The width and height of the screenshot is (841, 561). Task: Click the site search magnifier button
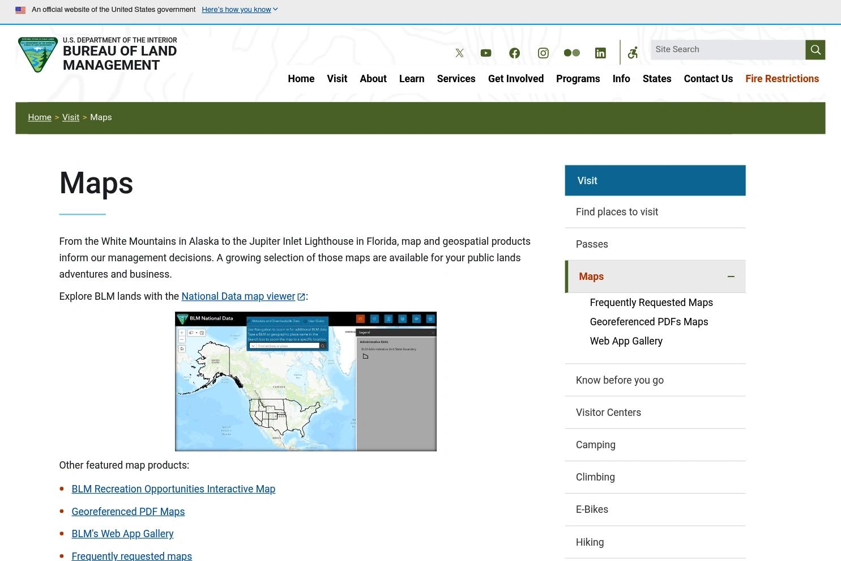pyautogui.click(x=815, y=50)
